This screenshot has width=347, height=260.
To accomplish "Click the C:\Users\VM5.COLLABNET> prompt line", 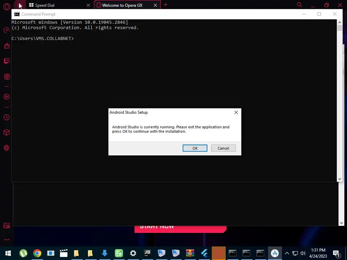I will click(42, 39).
